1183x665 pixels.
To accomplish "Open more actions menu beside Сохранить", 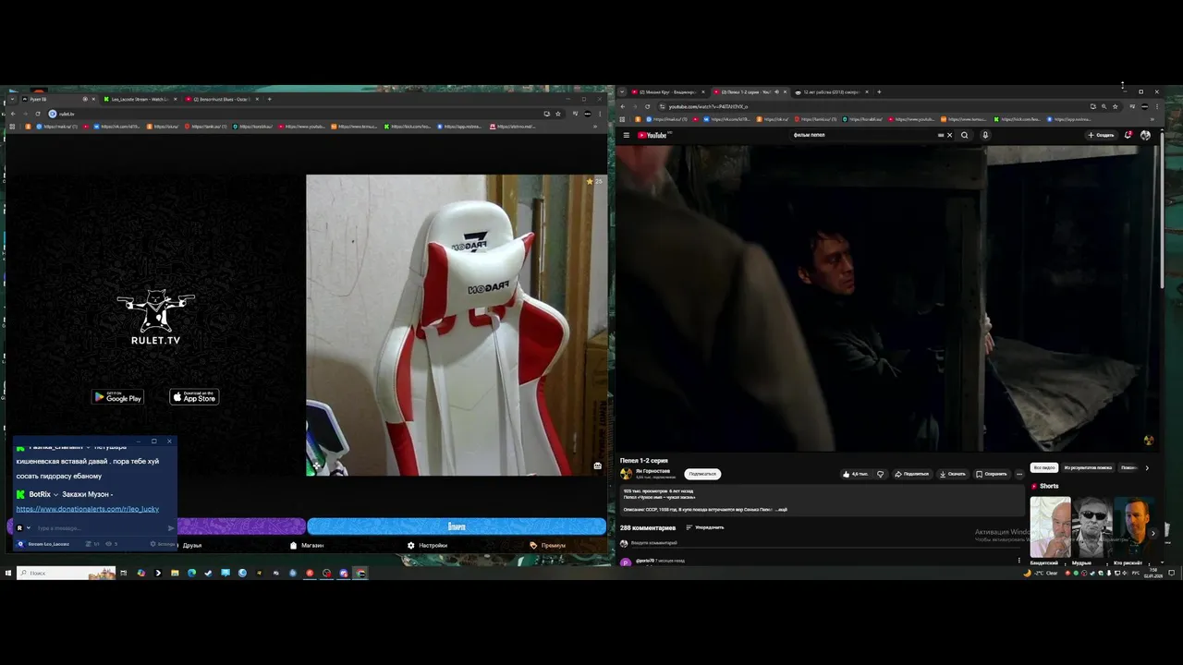I will (x=1019, y=474).
